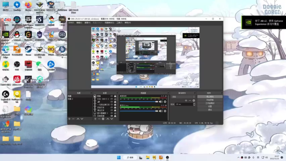Open source properties gear in Sources toolbar
This screenshot has width=286, height=161.
click(x=103, y=119)
